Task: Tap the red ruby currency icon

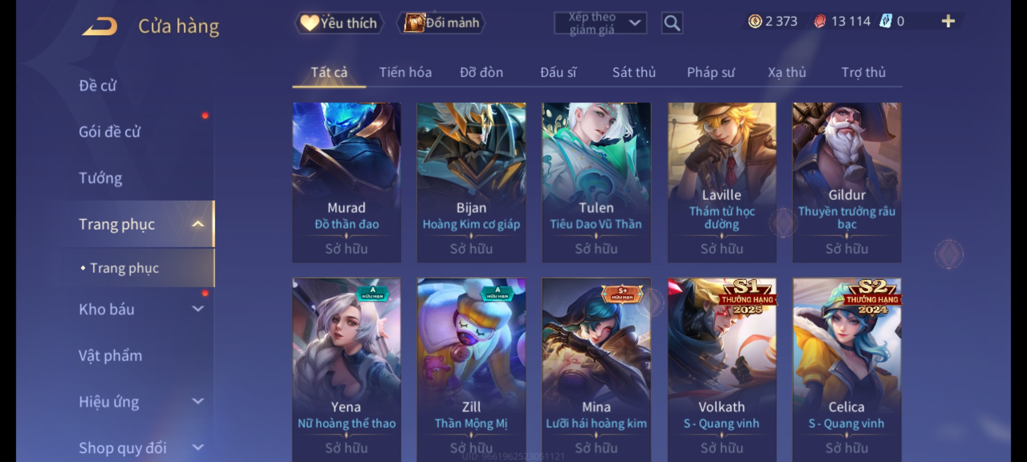Action: tap(819, 21)
